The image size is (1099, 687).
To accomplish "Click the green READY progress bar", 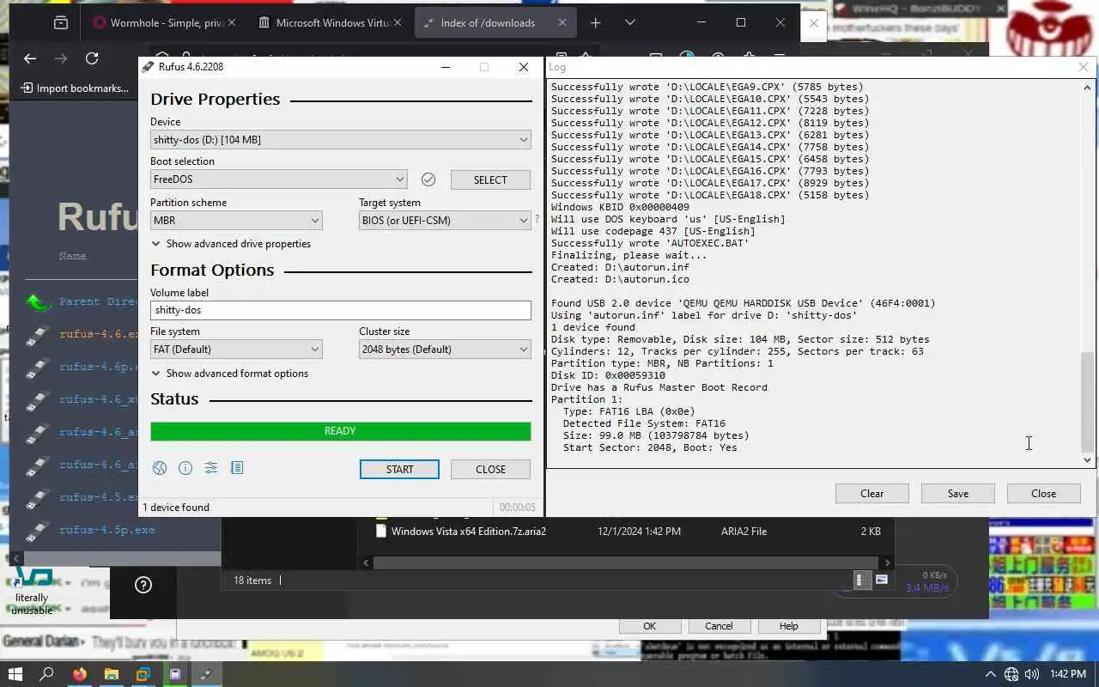I will click(340, 431).
